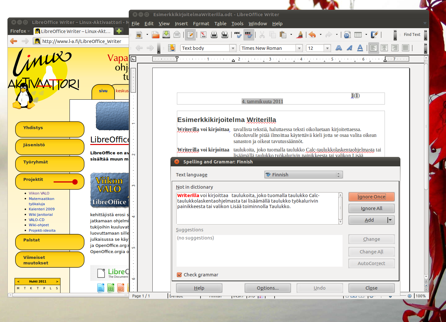Click in the Find Text field
The image size is (446, 322).
(412, 35)
